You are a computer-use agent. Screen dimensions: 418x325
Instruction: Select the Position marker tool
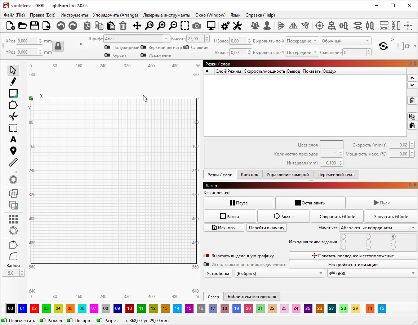pos(13,151)
